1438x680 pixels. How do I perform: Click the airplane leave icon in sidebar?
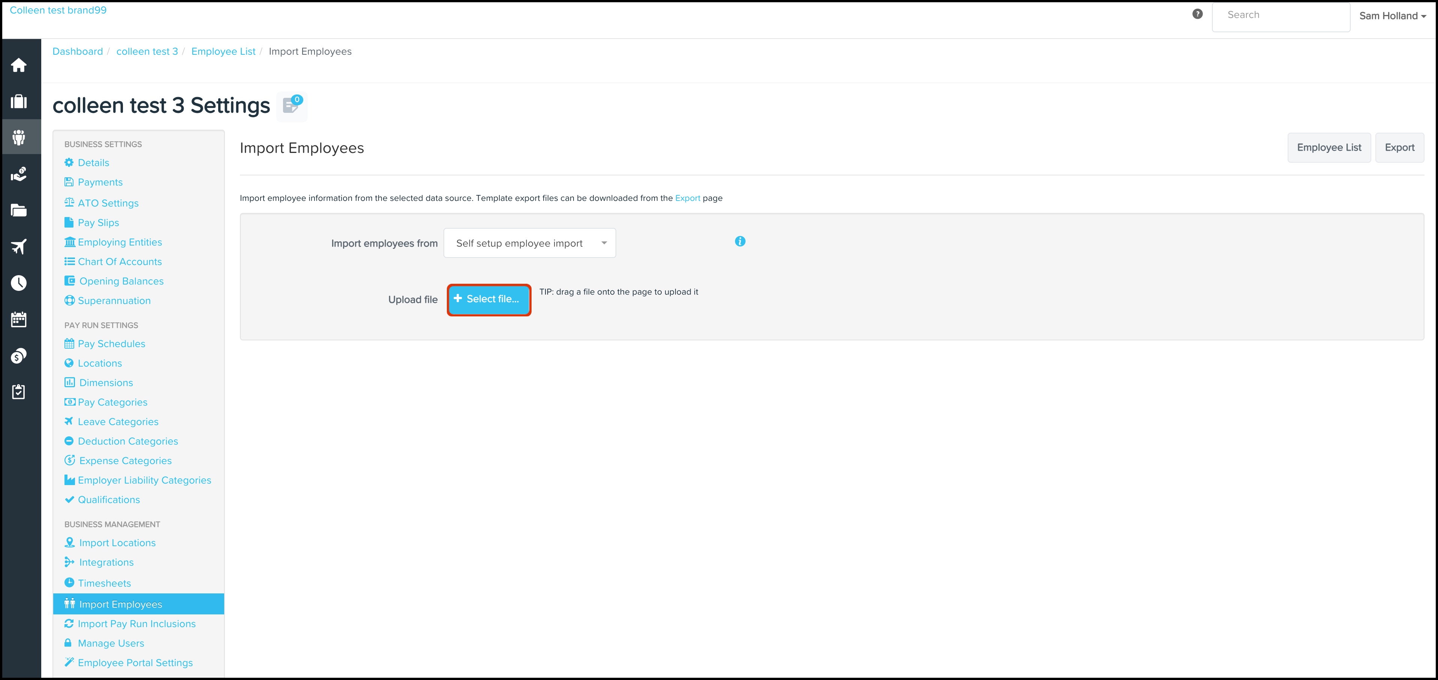(x=19, y=247)
